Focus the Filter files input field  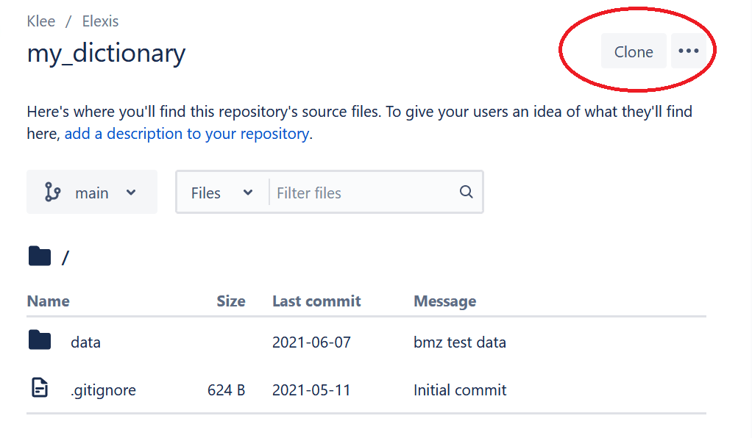click(361, 193)
